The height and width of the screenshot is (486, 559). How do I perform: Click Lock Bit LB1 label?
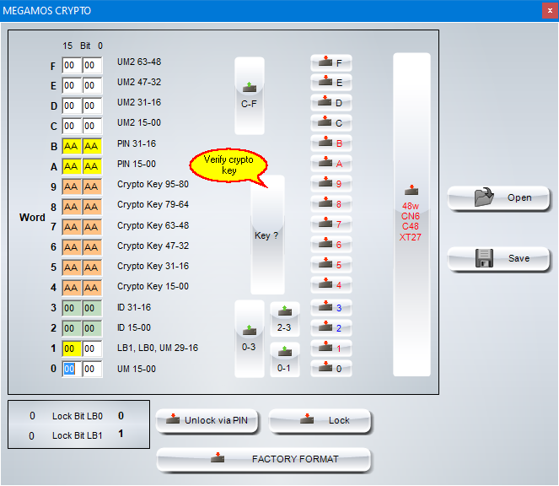coord(78,435)
